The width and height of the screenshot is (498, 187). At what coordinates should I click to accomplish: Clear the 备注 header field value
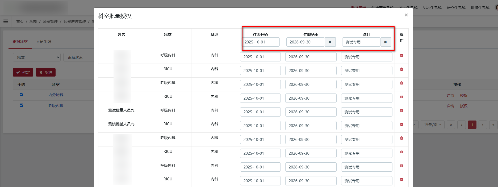(386, 42)
